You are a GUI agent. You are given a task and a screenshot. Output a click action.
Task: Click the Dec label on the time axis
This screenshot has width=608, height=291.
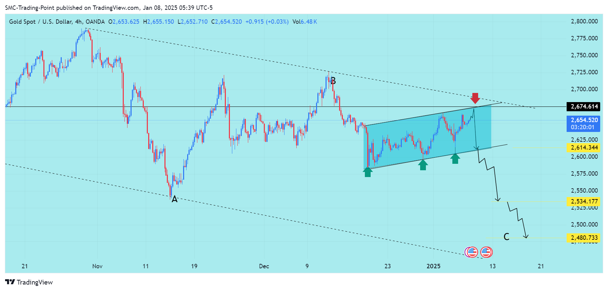coord(264,266)
